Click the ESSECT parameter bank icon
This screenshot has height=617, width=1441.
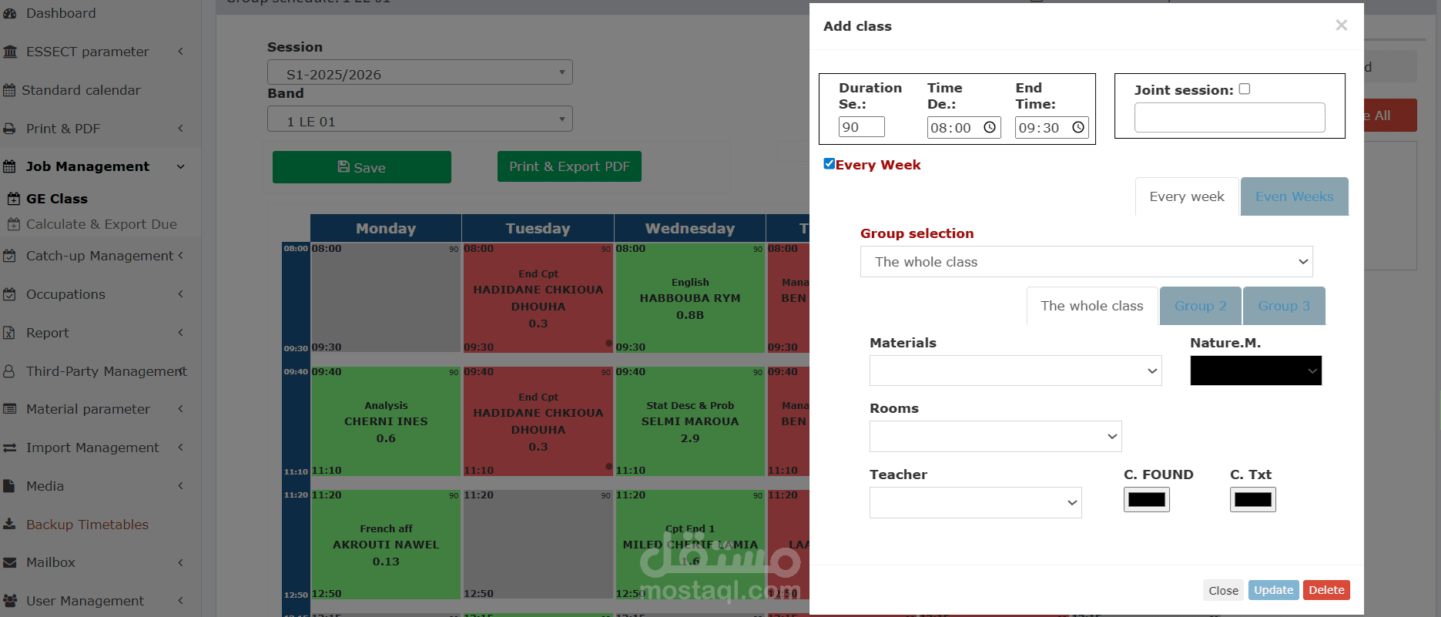tap(10, 52)
